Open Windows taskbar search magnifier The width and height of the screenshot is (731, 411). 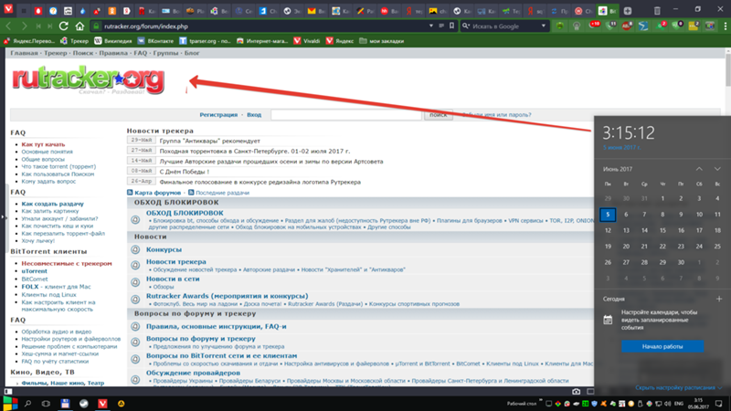pyautogui.click(x=28, y=404)
